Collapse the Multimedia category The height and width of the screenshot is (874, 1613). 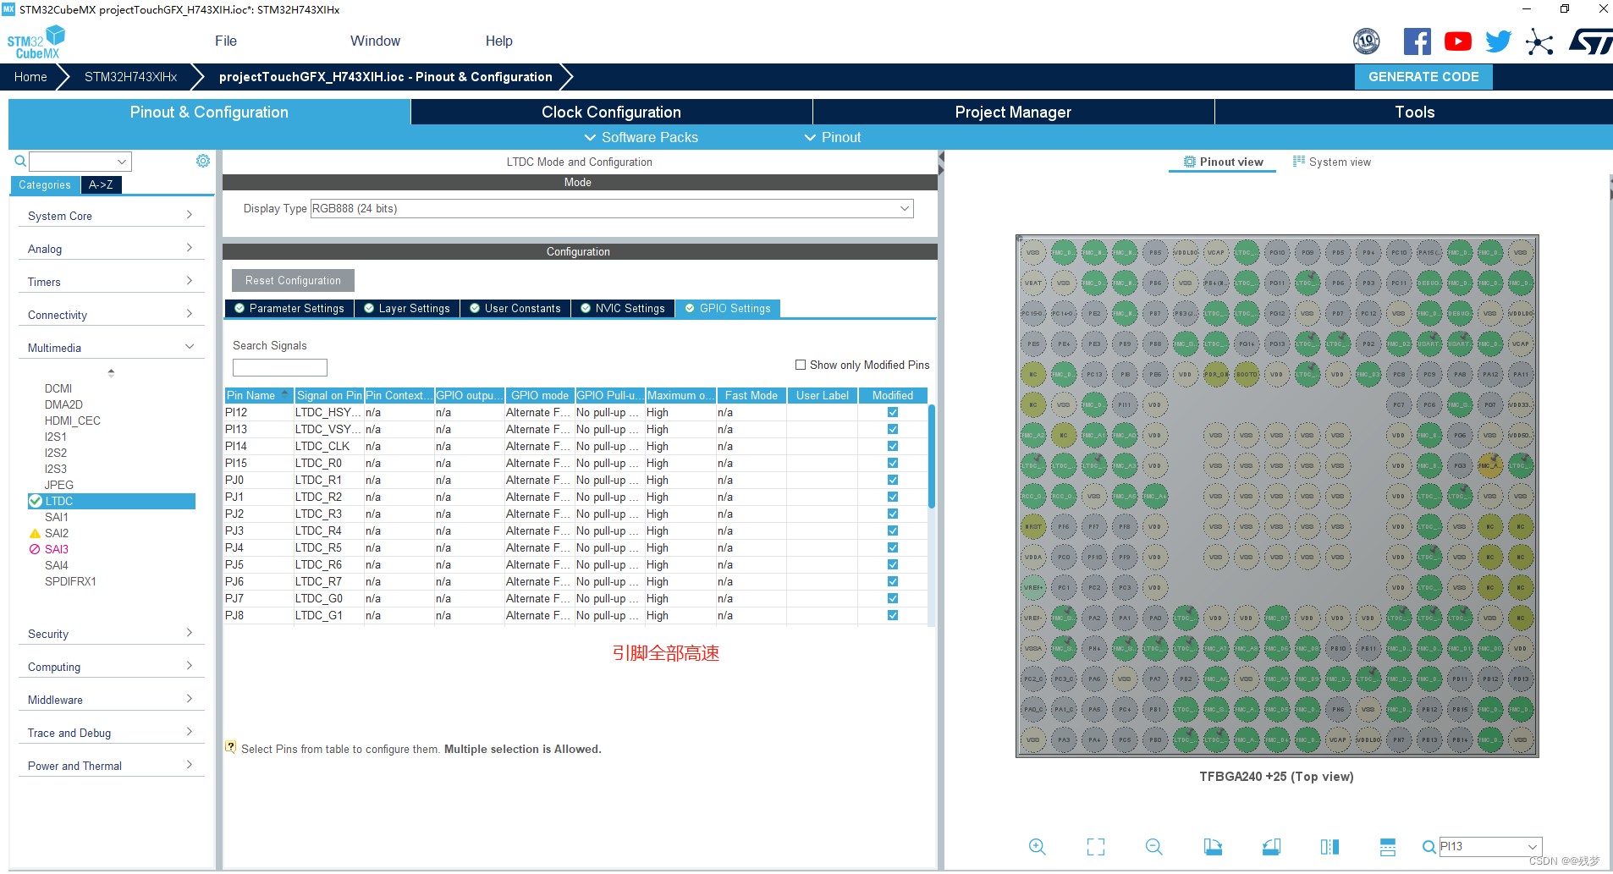pyautogui.click(x=111, y=349)
